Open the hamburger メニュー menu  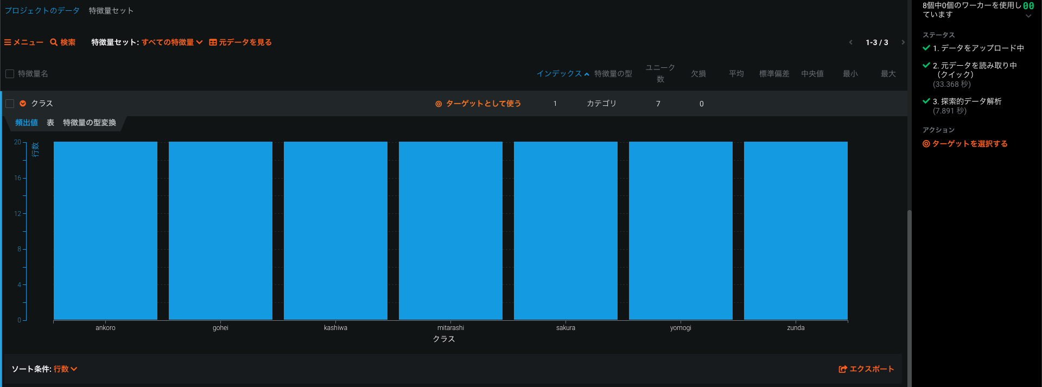pos(24,42)
